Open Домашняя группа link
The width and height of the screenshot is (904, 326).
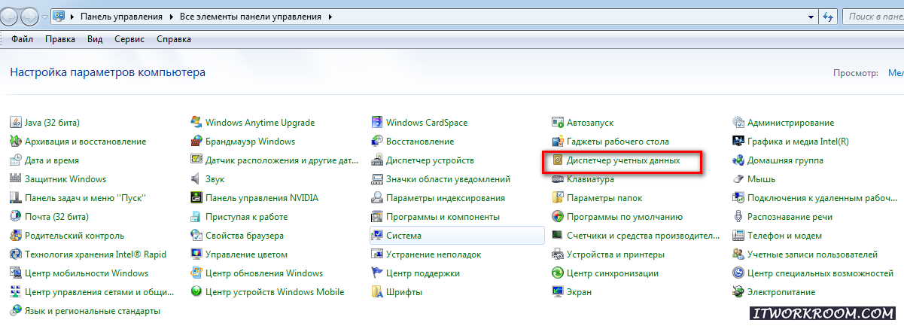click(x=785, y=160)
